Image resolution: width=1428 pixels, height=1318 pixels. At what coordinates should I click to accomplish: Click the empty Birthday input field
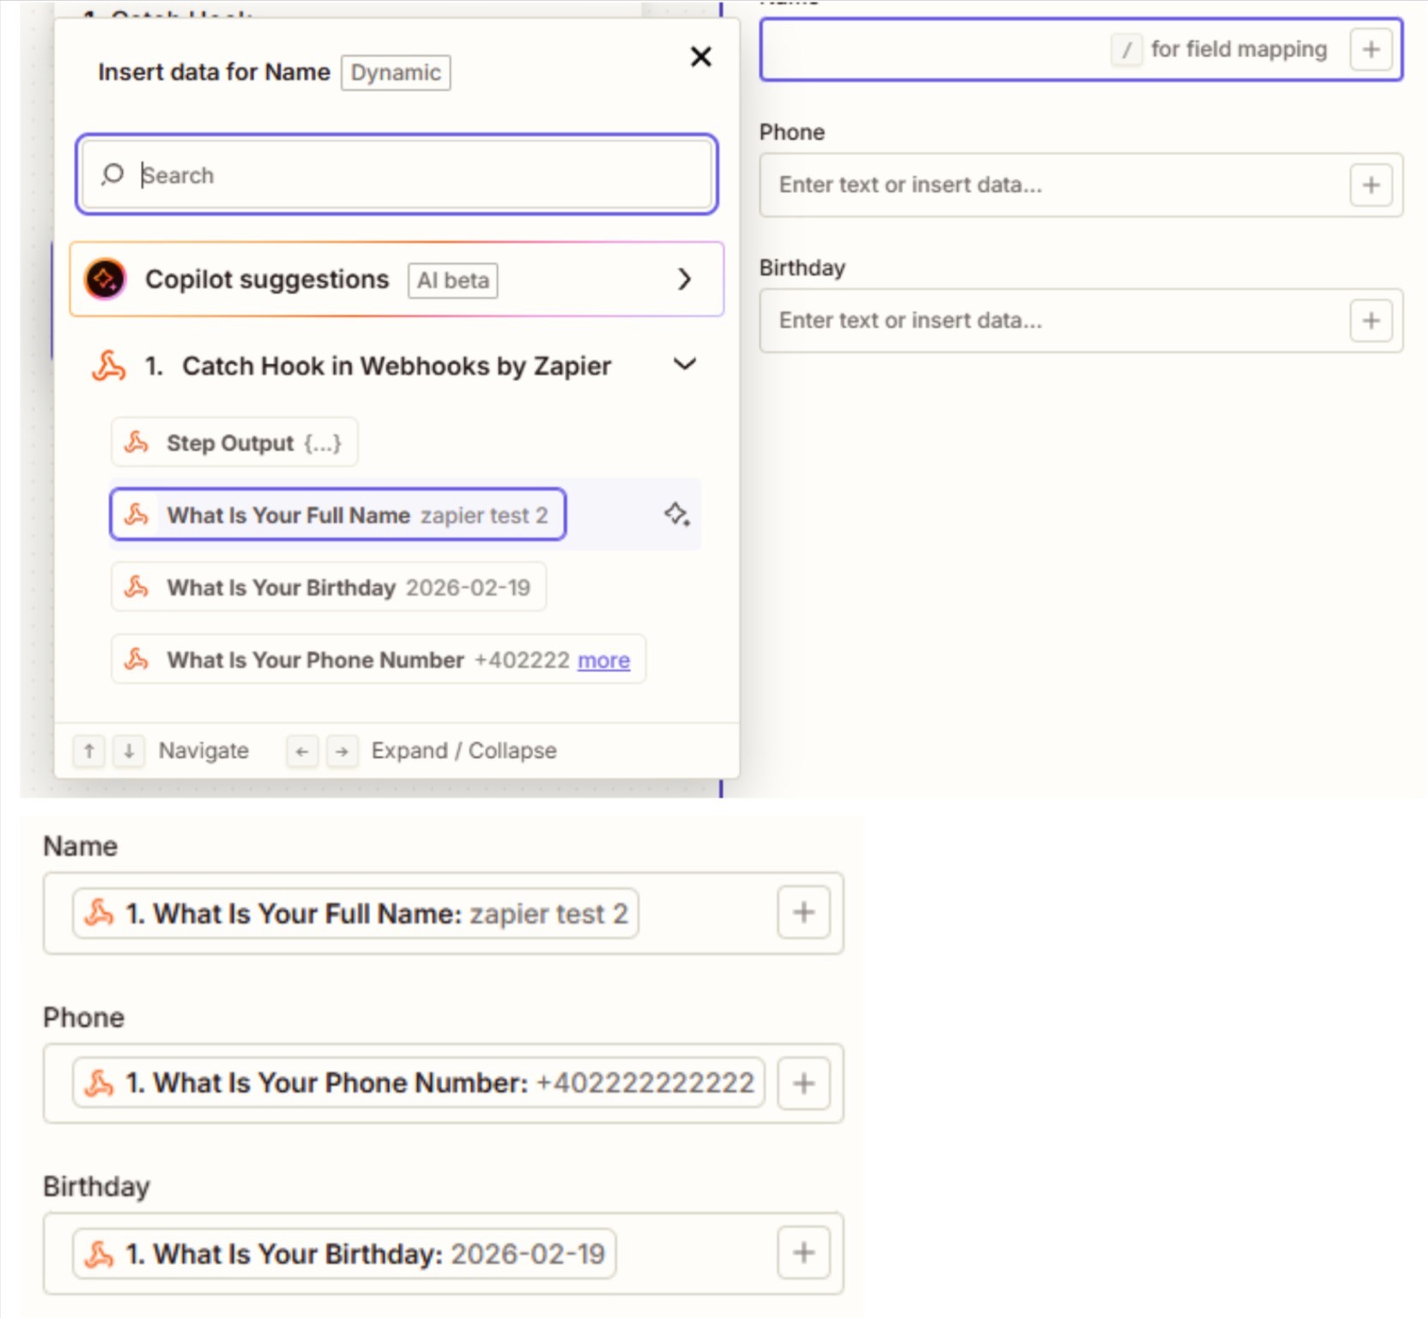(1081, 321)
